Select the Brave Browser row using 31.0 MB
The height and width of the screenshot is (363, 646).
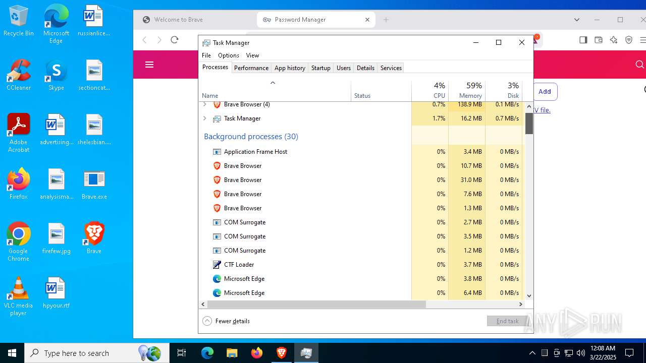(361, 180)
